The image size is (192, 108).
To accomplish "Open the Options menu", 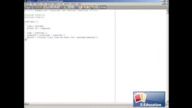I will pos(67,4).
